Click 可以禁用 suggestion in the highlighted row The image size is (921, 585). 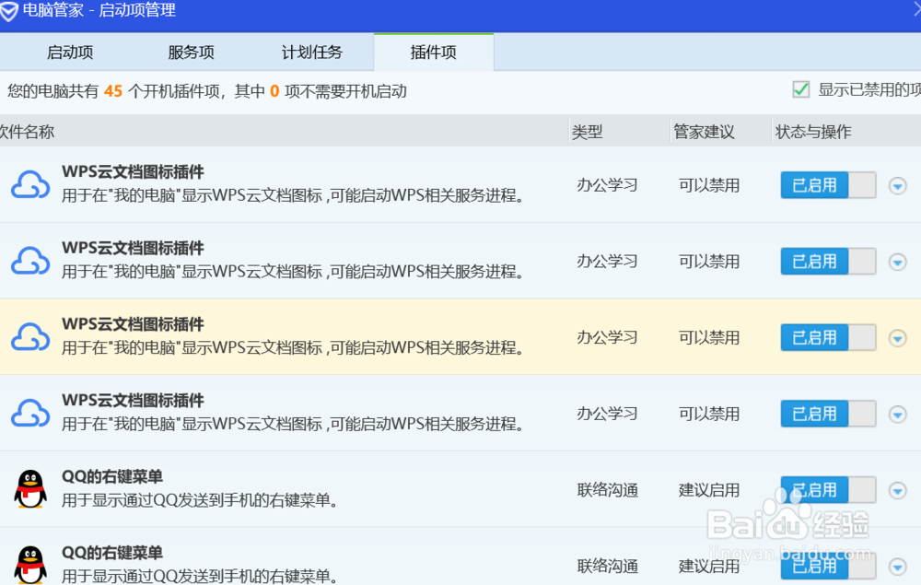709,337
